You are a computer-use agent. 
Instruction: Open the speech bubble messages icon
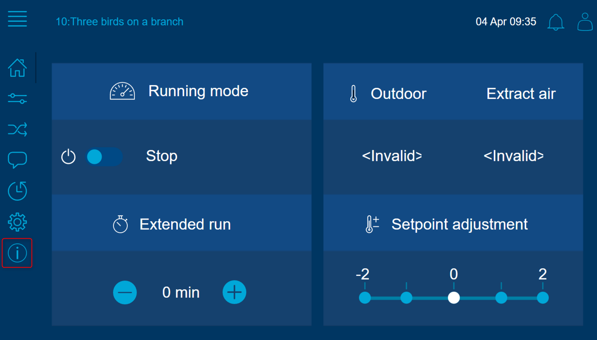(17, 160)
